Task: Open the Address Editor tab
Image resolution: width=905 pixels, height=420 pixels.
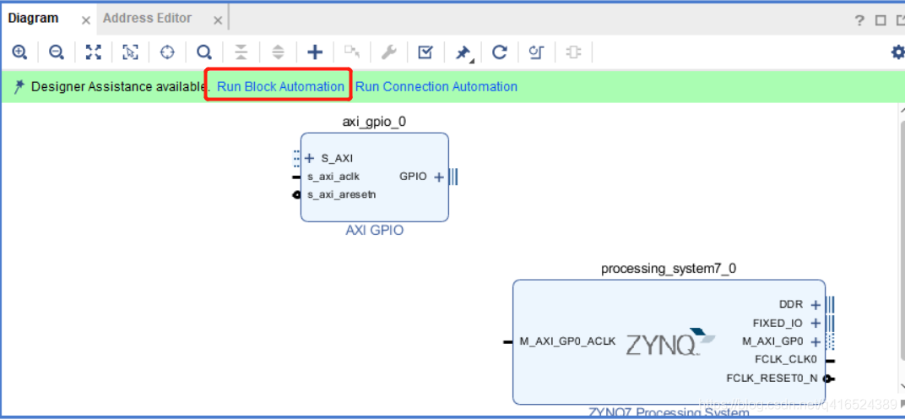Action: click(x=147, y=18)
